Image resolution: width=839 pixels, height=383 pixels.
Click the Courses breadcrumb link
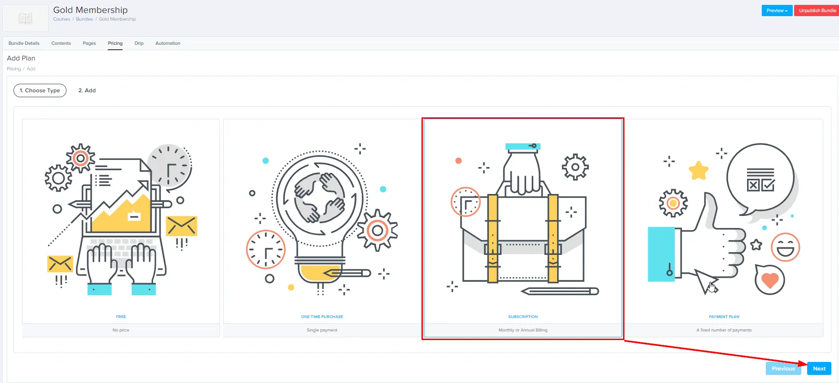61,19
